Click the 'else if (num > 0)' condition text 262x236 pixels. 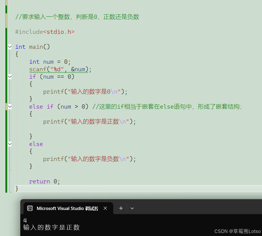(x=59, y=106)
